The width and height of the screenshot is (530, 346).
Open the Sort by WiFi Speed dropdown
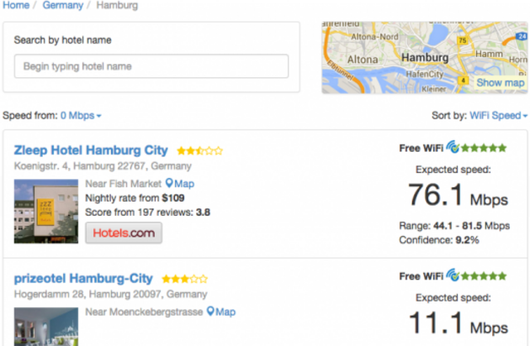497,115
